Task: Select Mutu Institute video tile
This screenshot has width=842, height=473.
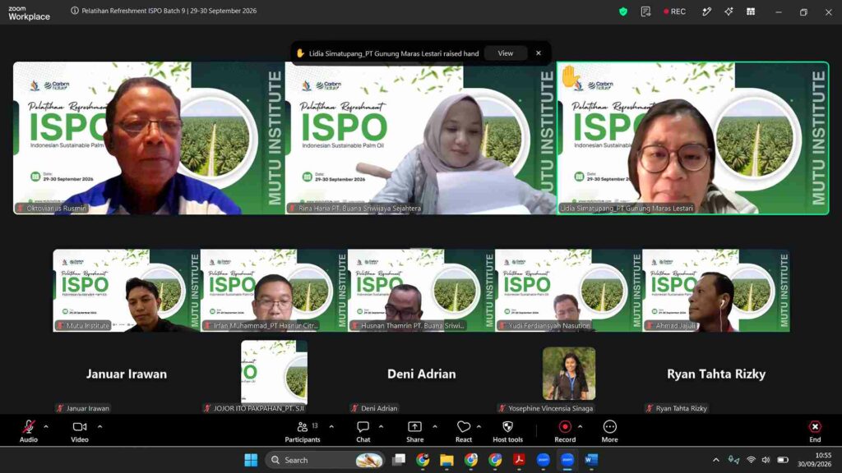Action: pos(126,290)
